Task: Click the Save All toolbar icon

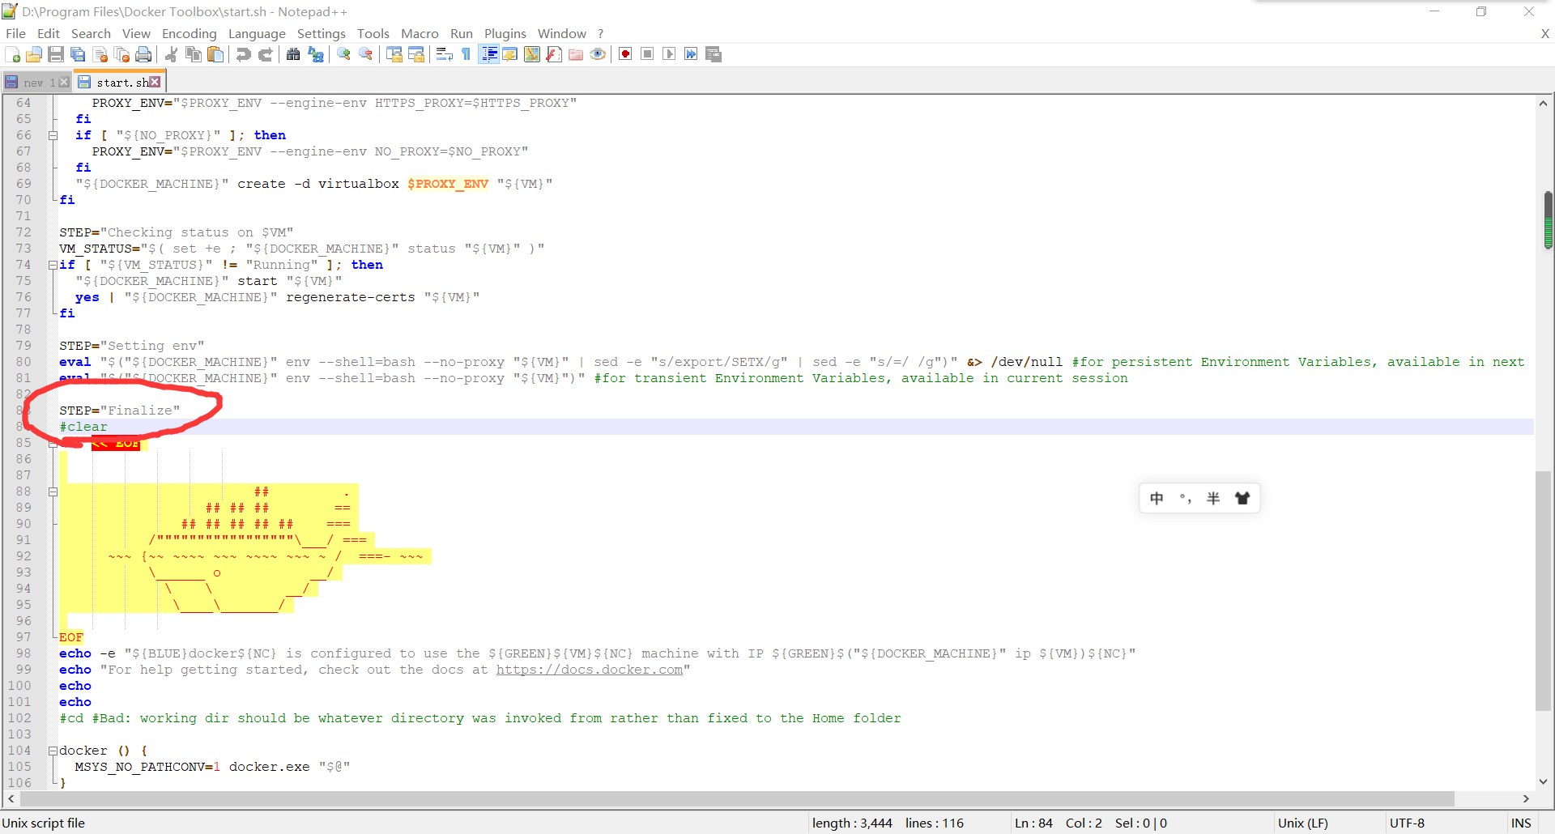Action: [x=78, y=54]
